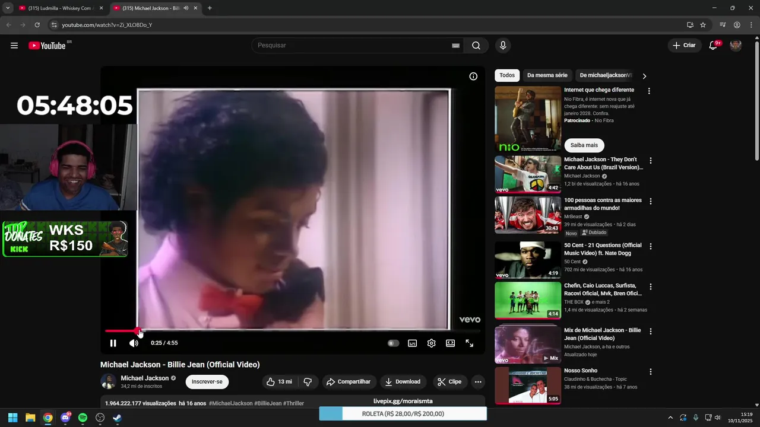Open MrBeast 100 pessoas thumbnail
The width and height of the screenshot is (760, 427).
[x=528, y=215]
